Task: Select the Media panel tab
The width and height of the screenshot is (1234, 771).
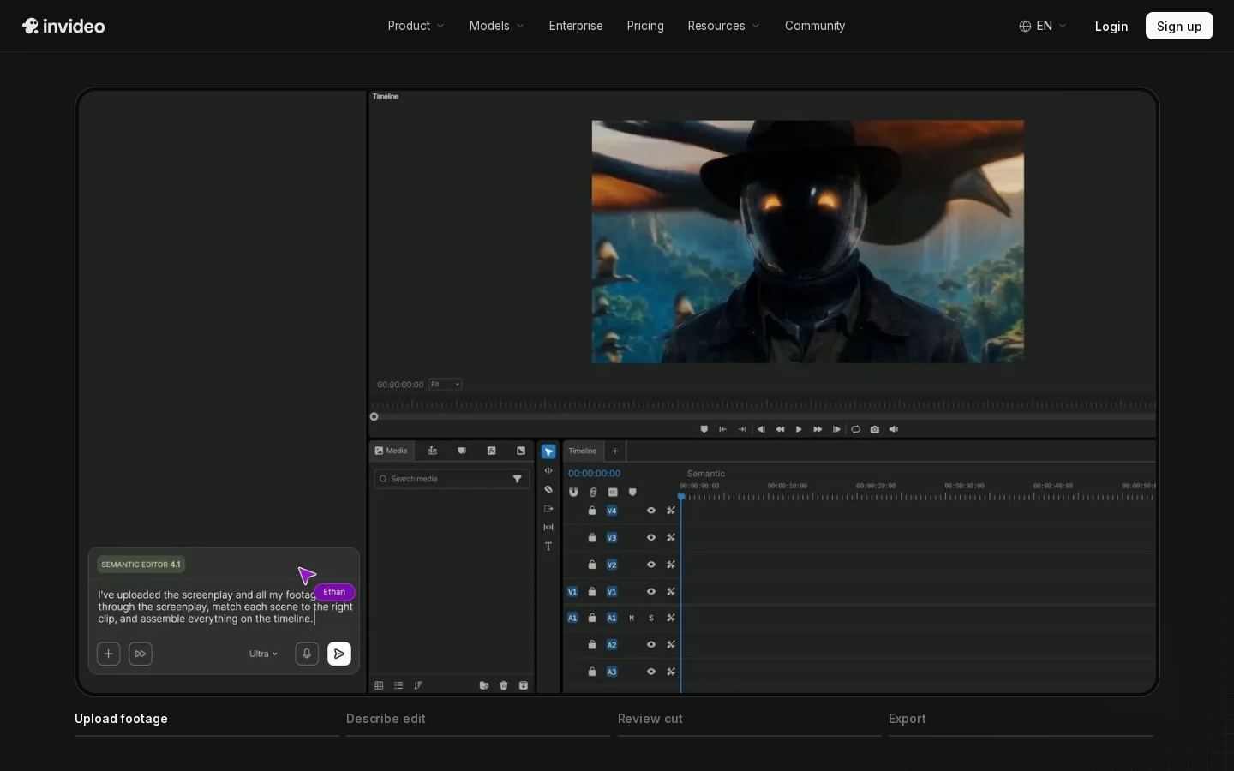Action: point(392,451)
